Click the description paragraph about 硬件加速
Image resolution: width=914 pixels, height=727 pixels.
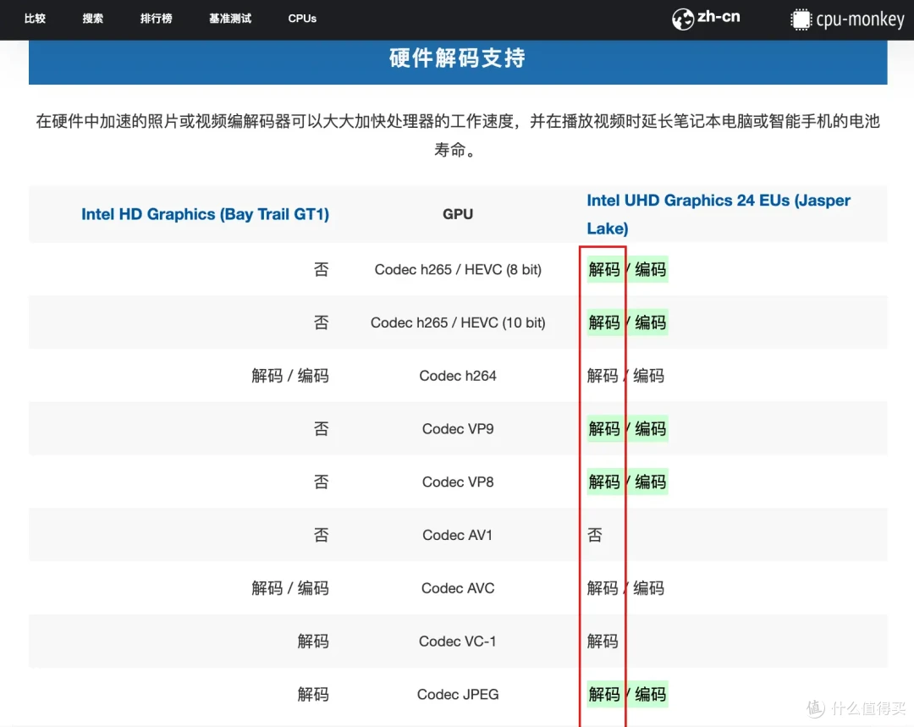(x=458, y=135)
